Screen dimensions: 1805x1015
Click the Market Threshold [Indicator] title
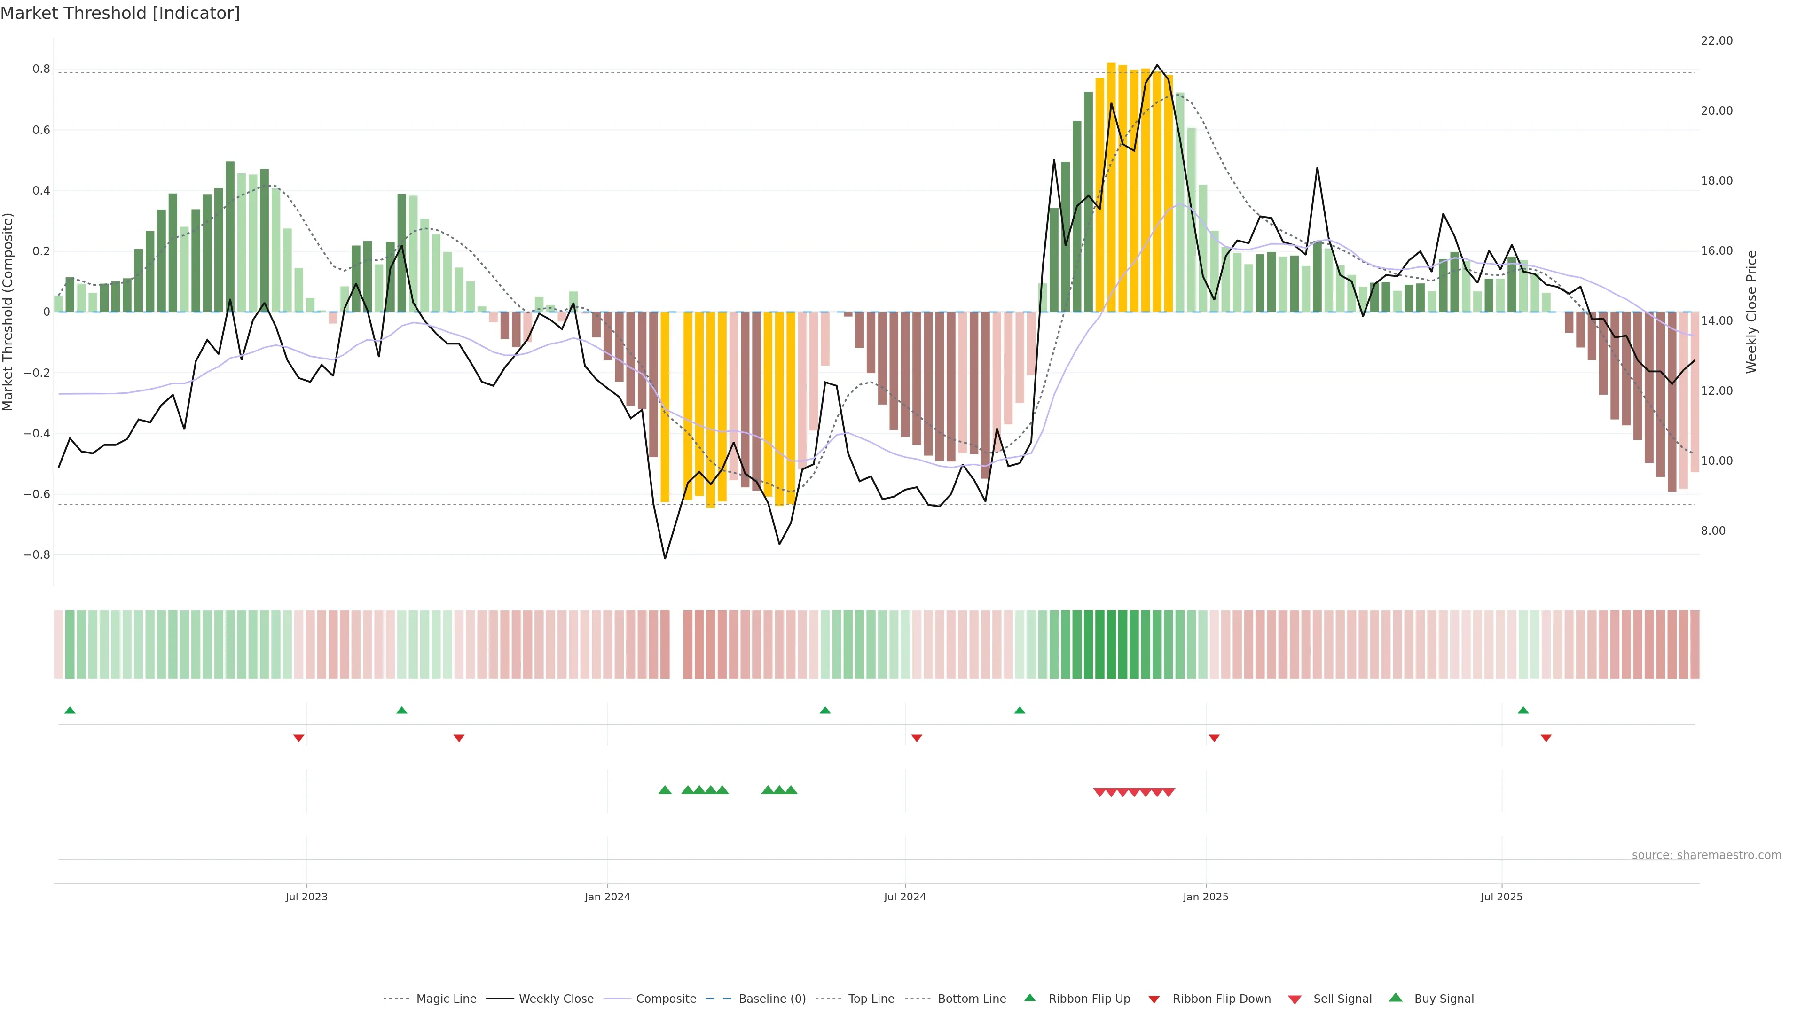coord(120,13)
